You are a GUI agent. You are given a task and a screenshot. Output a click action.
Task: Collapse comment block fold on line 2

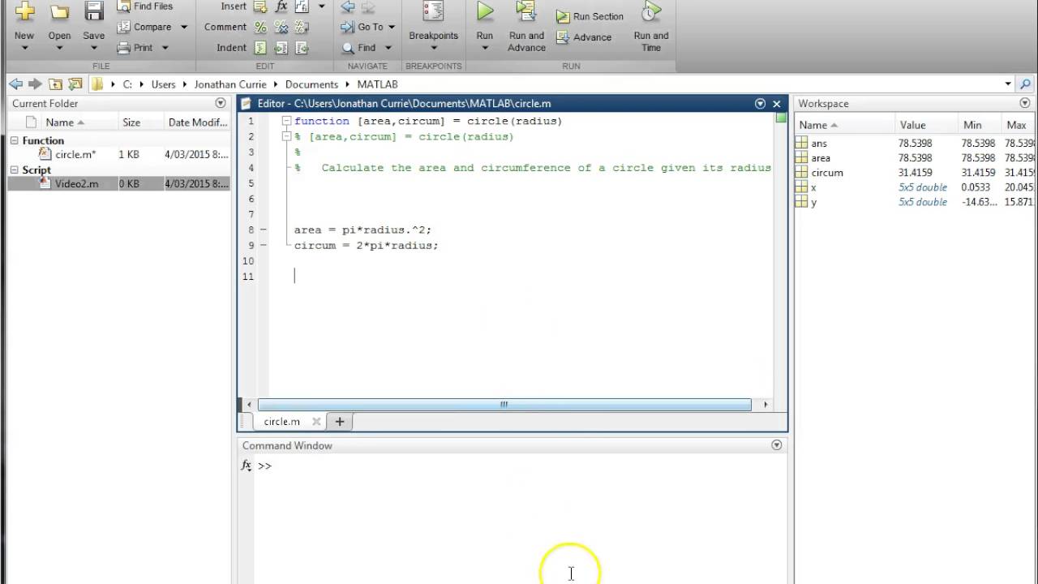pyautogui.click(x=286, y=136)
